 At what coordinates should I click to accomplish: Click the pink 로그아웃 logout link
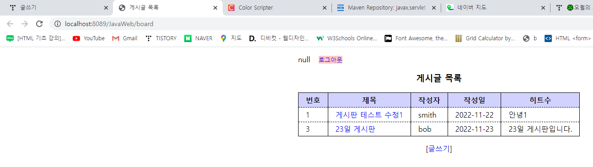pos(330,60)
